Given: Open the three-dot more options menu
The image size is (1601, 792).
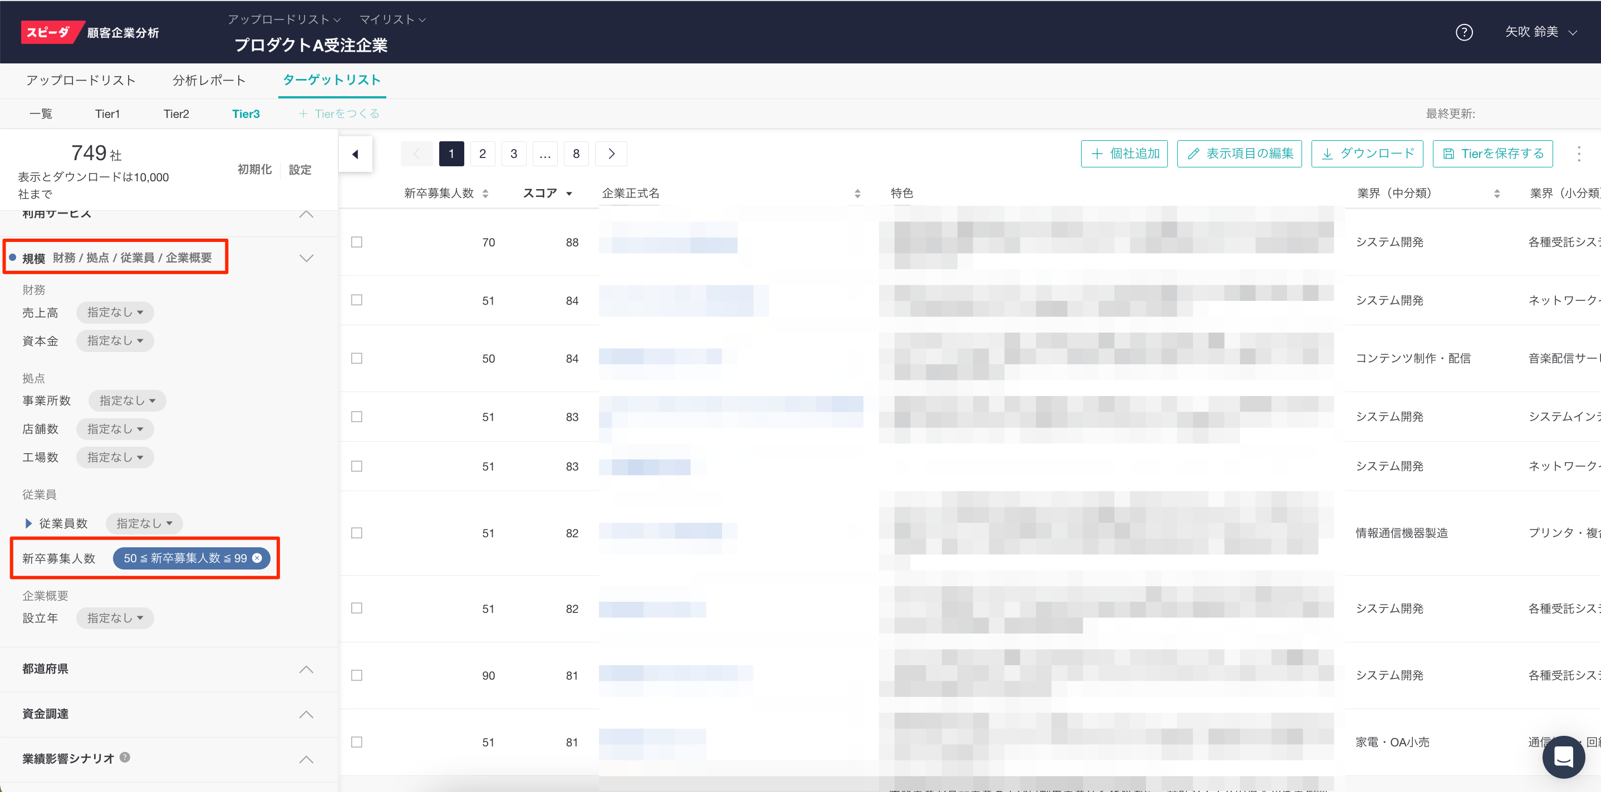Looking at the screenshot, I should pos(1579,154).
